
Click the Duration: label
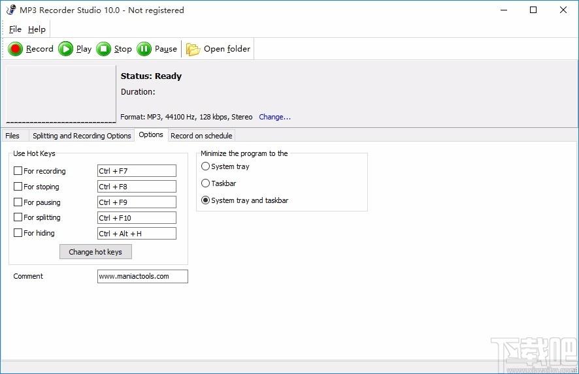click(x=138, y=92)
